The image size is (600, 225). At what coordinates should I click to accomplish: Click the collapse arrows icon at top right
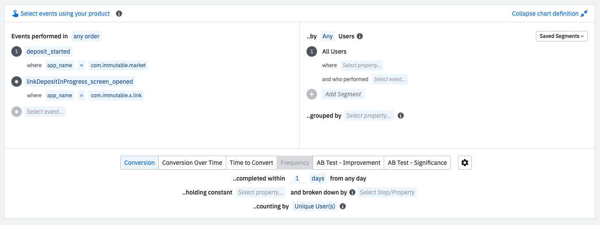(x=584, y=14)
